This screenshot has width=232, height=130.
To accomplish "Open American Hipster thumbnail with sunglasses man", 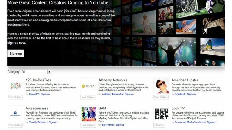I will pos(162,86).
